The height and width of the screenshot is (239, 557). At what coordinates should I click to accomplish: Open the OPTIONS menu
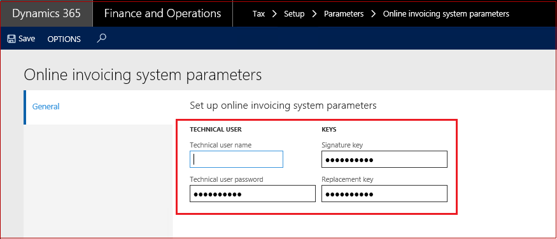tap(64, 39)
